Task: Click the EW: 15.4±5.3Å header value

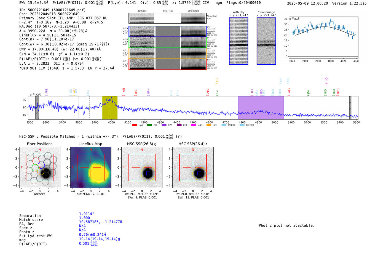Action: tap(34, 3)
